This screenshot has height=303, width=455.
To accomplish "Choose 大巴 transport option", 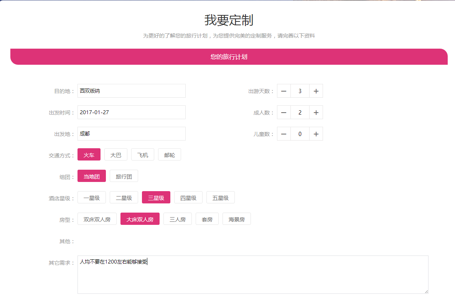I will pos(116,155).
